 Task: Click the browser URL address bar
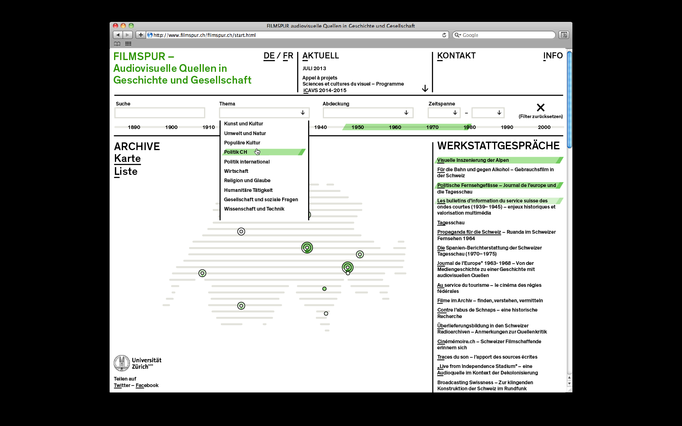(296, 35)
